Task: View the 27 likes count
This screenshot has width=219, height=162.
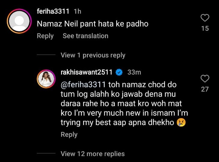Action: [x=205, y=89]
